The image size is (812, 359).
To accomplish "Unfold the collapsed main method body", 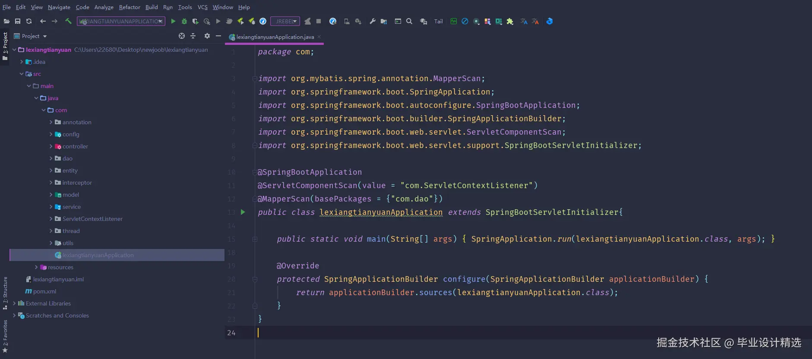I will point(255,239).
